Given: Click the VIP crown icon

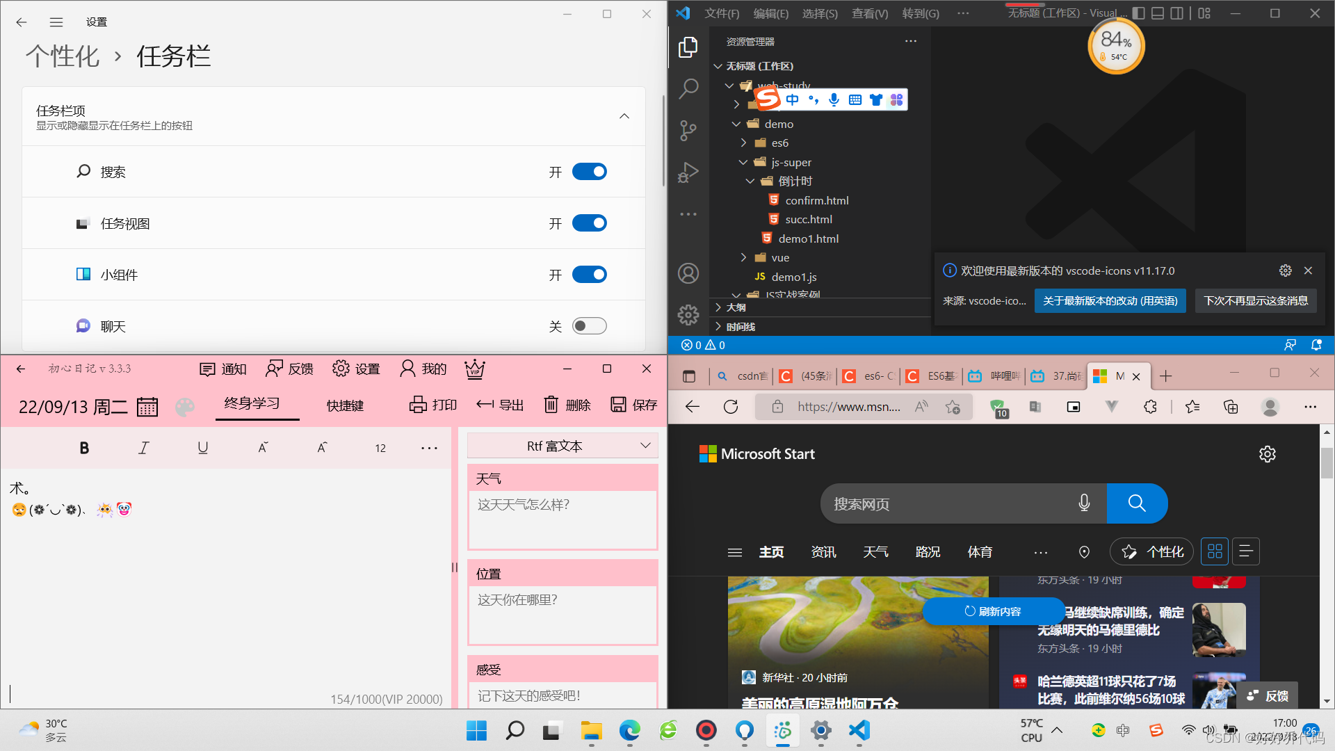Looking at the screenshot, I should (x=475, y=369).
